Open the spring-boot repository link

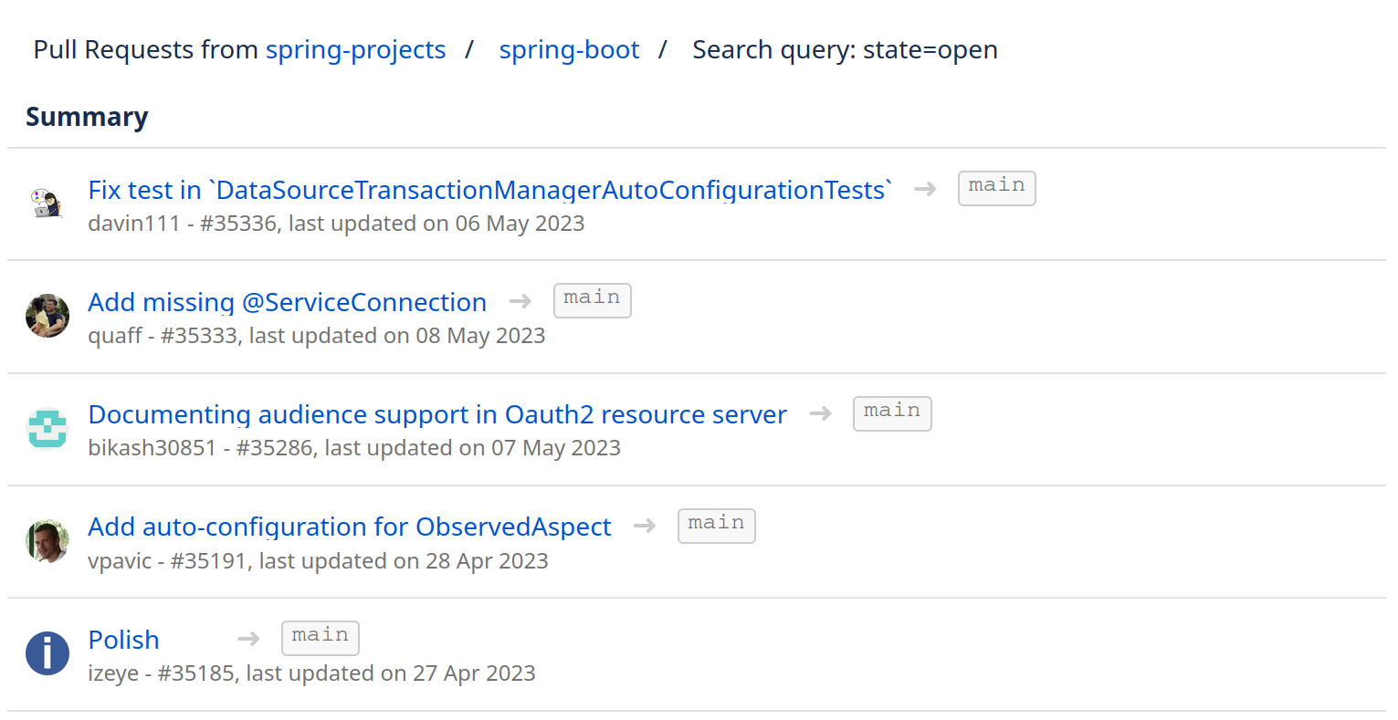click(x=569, y=49)
